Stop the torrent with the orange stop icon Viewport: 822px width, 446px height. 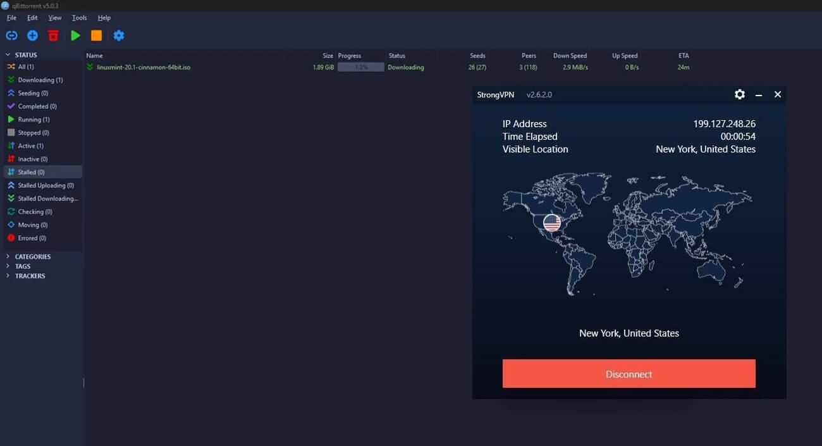(x=96, y=35)
